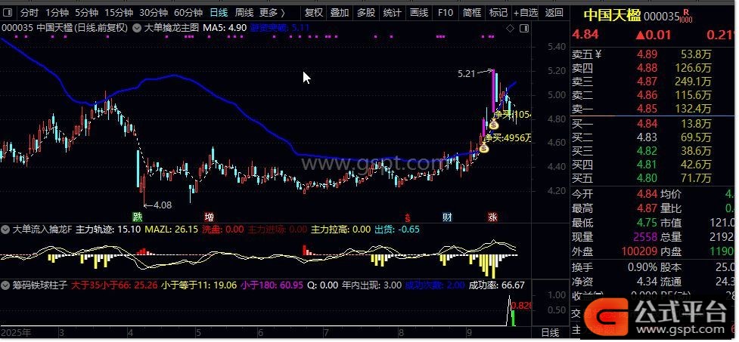Click the upper money bag marker near 净买
This screenshot has height=342, width=739.
pos(492,124)
